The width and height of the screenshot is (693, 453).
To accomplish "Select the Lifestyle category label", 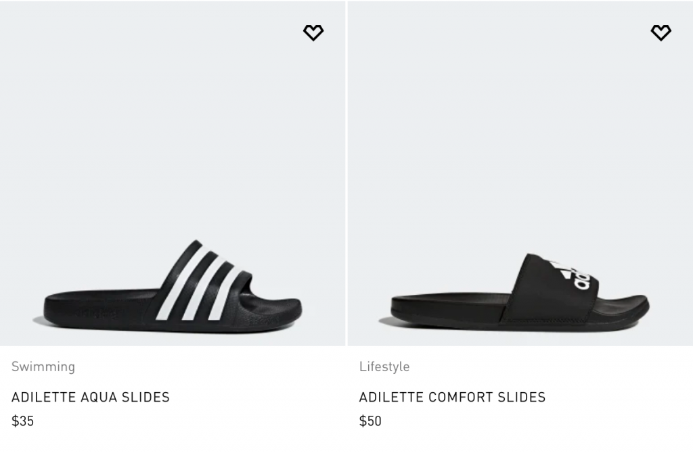I will (384, 366).
